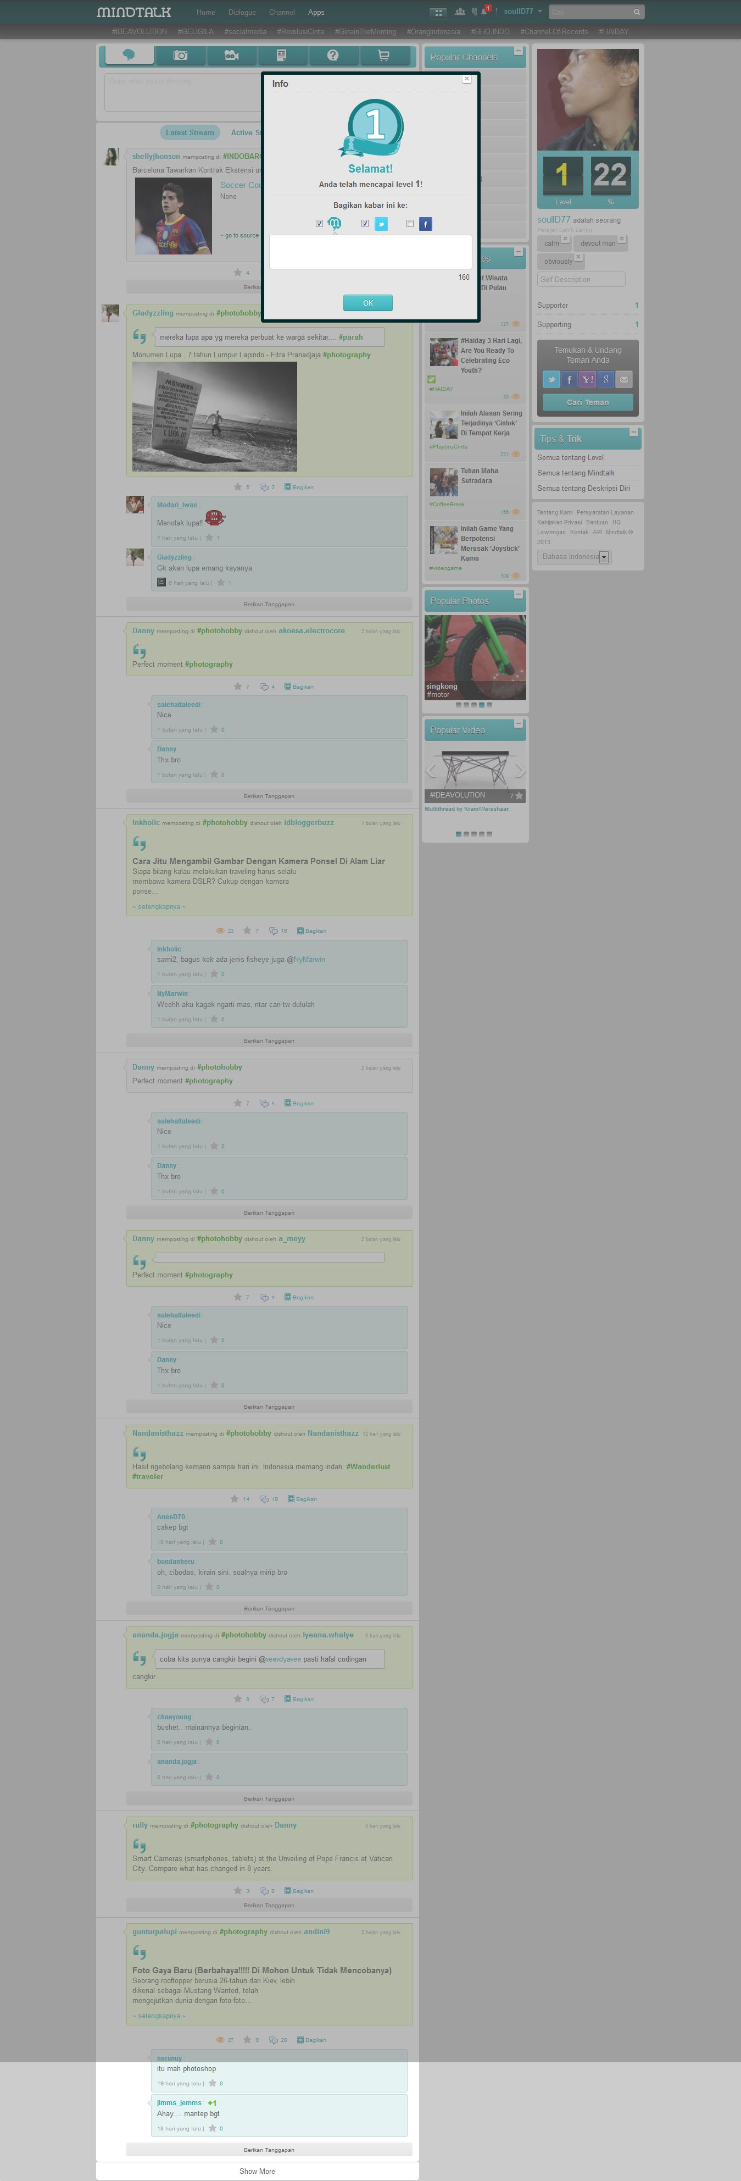Toggle the Twitter share checkbox
The height and width of the screenshot is (2181, 741).
click(365, 224)
